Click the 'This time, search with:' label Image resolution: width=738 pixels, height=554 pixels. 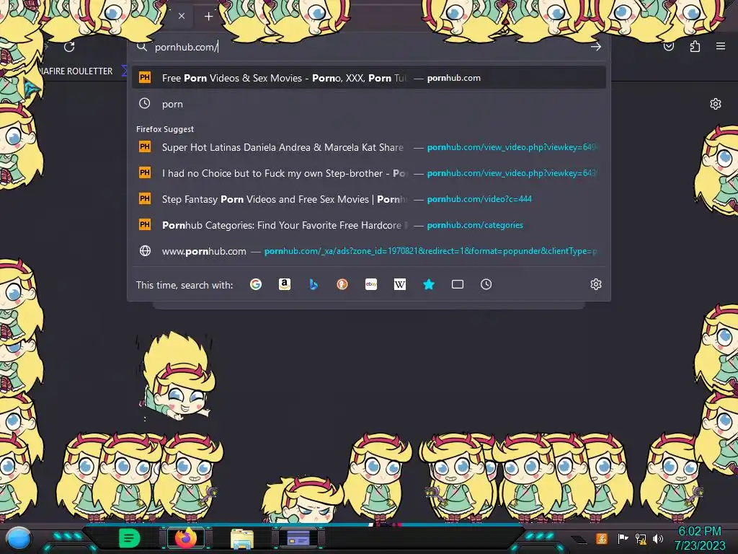click(x=184, y=284)
